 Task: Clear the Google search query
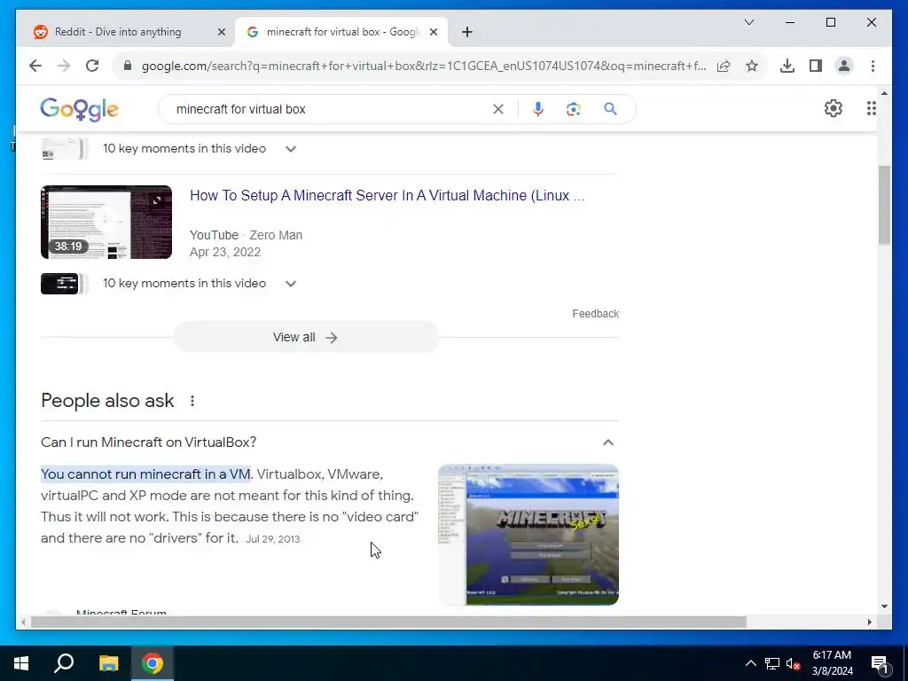498,109
